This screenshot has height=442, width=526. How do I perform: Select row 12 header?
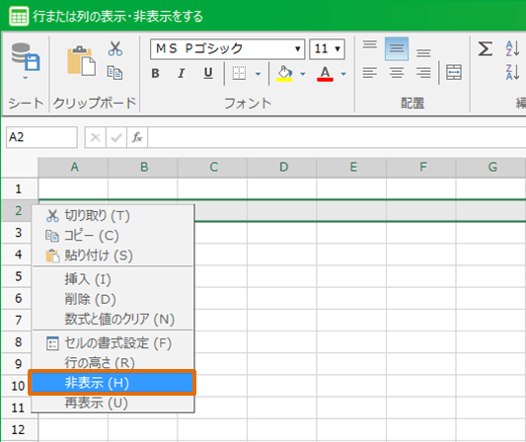[x=19, y=429]
